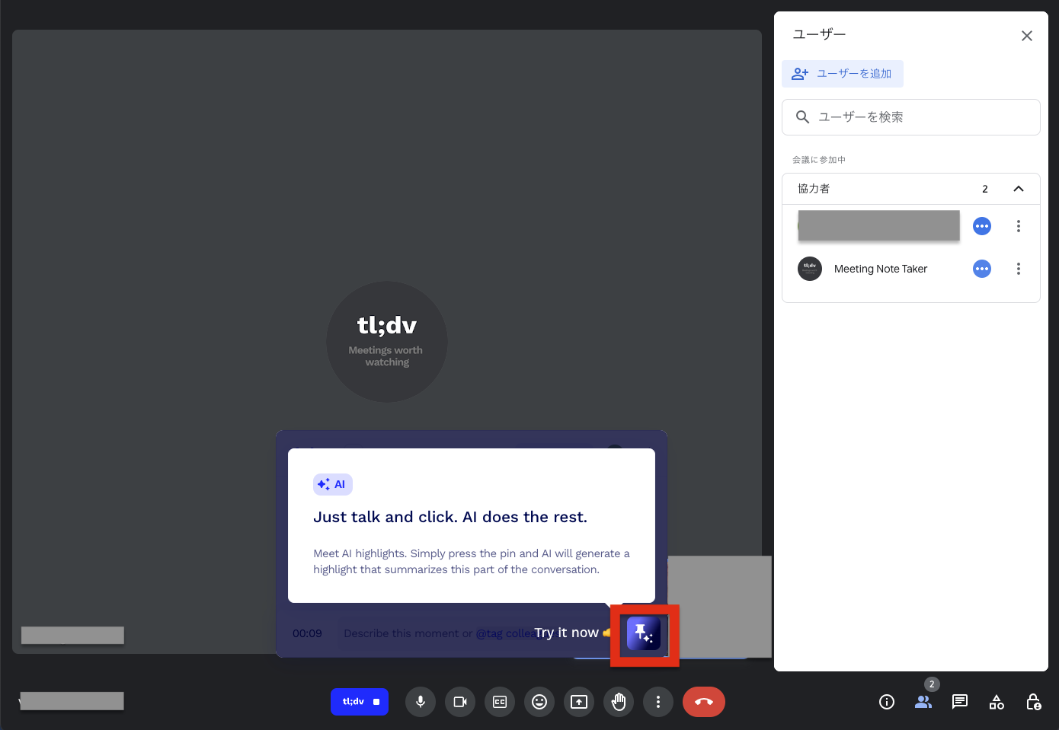Leave the call with red hangup button
The height and width of the screenshot is (730, 1059).
pyautogui.click(x=703, y=702)
